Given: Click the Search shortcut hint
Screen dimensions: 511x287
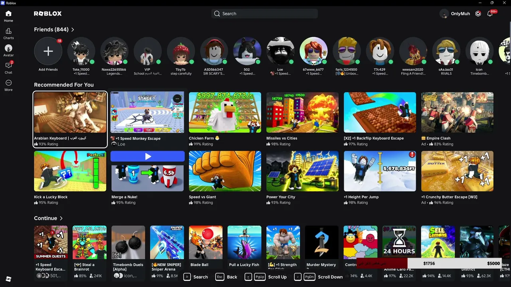Looking at the screenshot, I should (196, 277).
